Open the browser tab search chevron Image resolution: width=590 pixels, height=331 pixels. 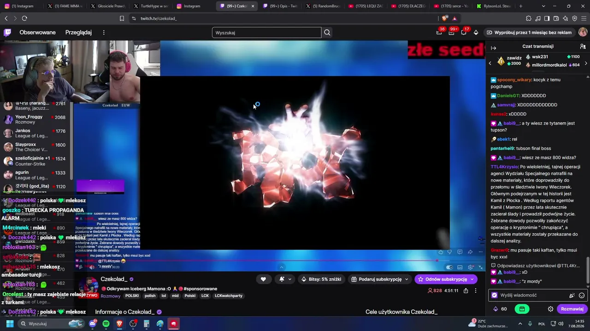pos(543,6)
